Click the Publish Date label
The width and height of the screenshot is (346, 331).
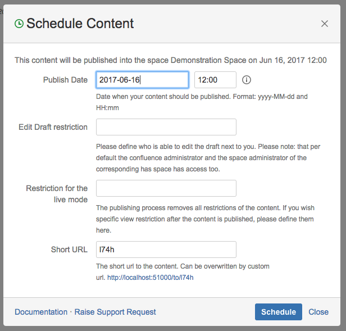point(65,80)
